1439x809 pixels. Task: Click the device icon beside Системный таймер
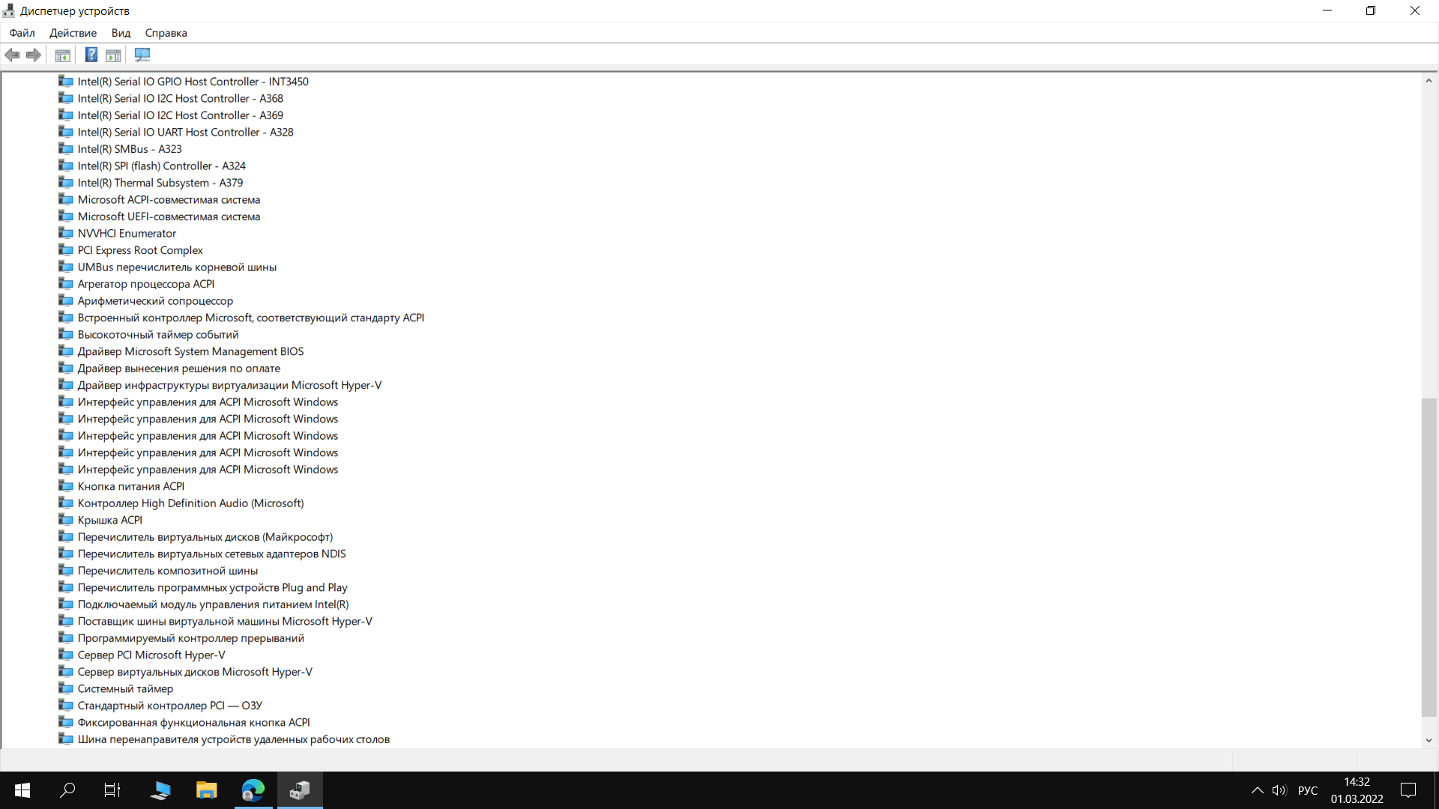click(66, 688)
